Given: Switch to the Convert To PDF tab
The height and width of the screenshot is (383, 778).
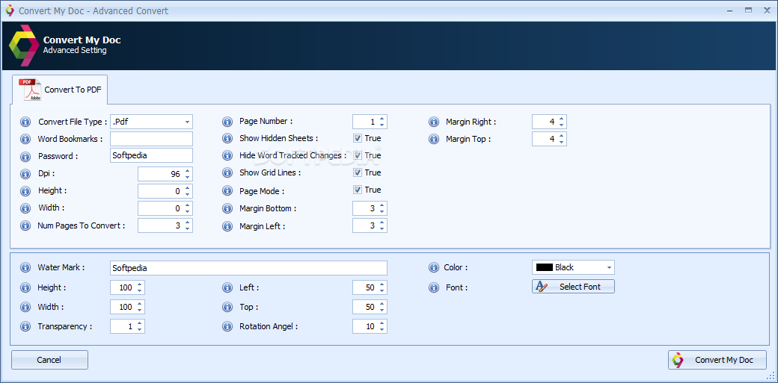Looking at the screenshot, I should 60,90.
